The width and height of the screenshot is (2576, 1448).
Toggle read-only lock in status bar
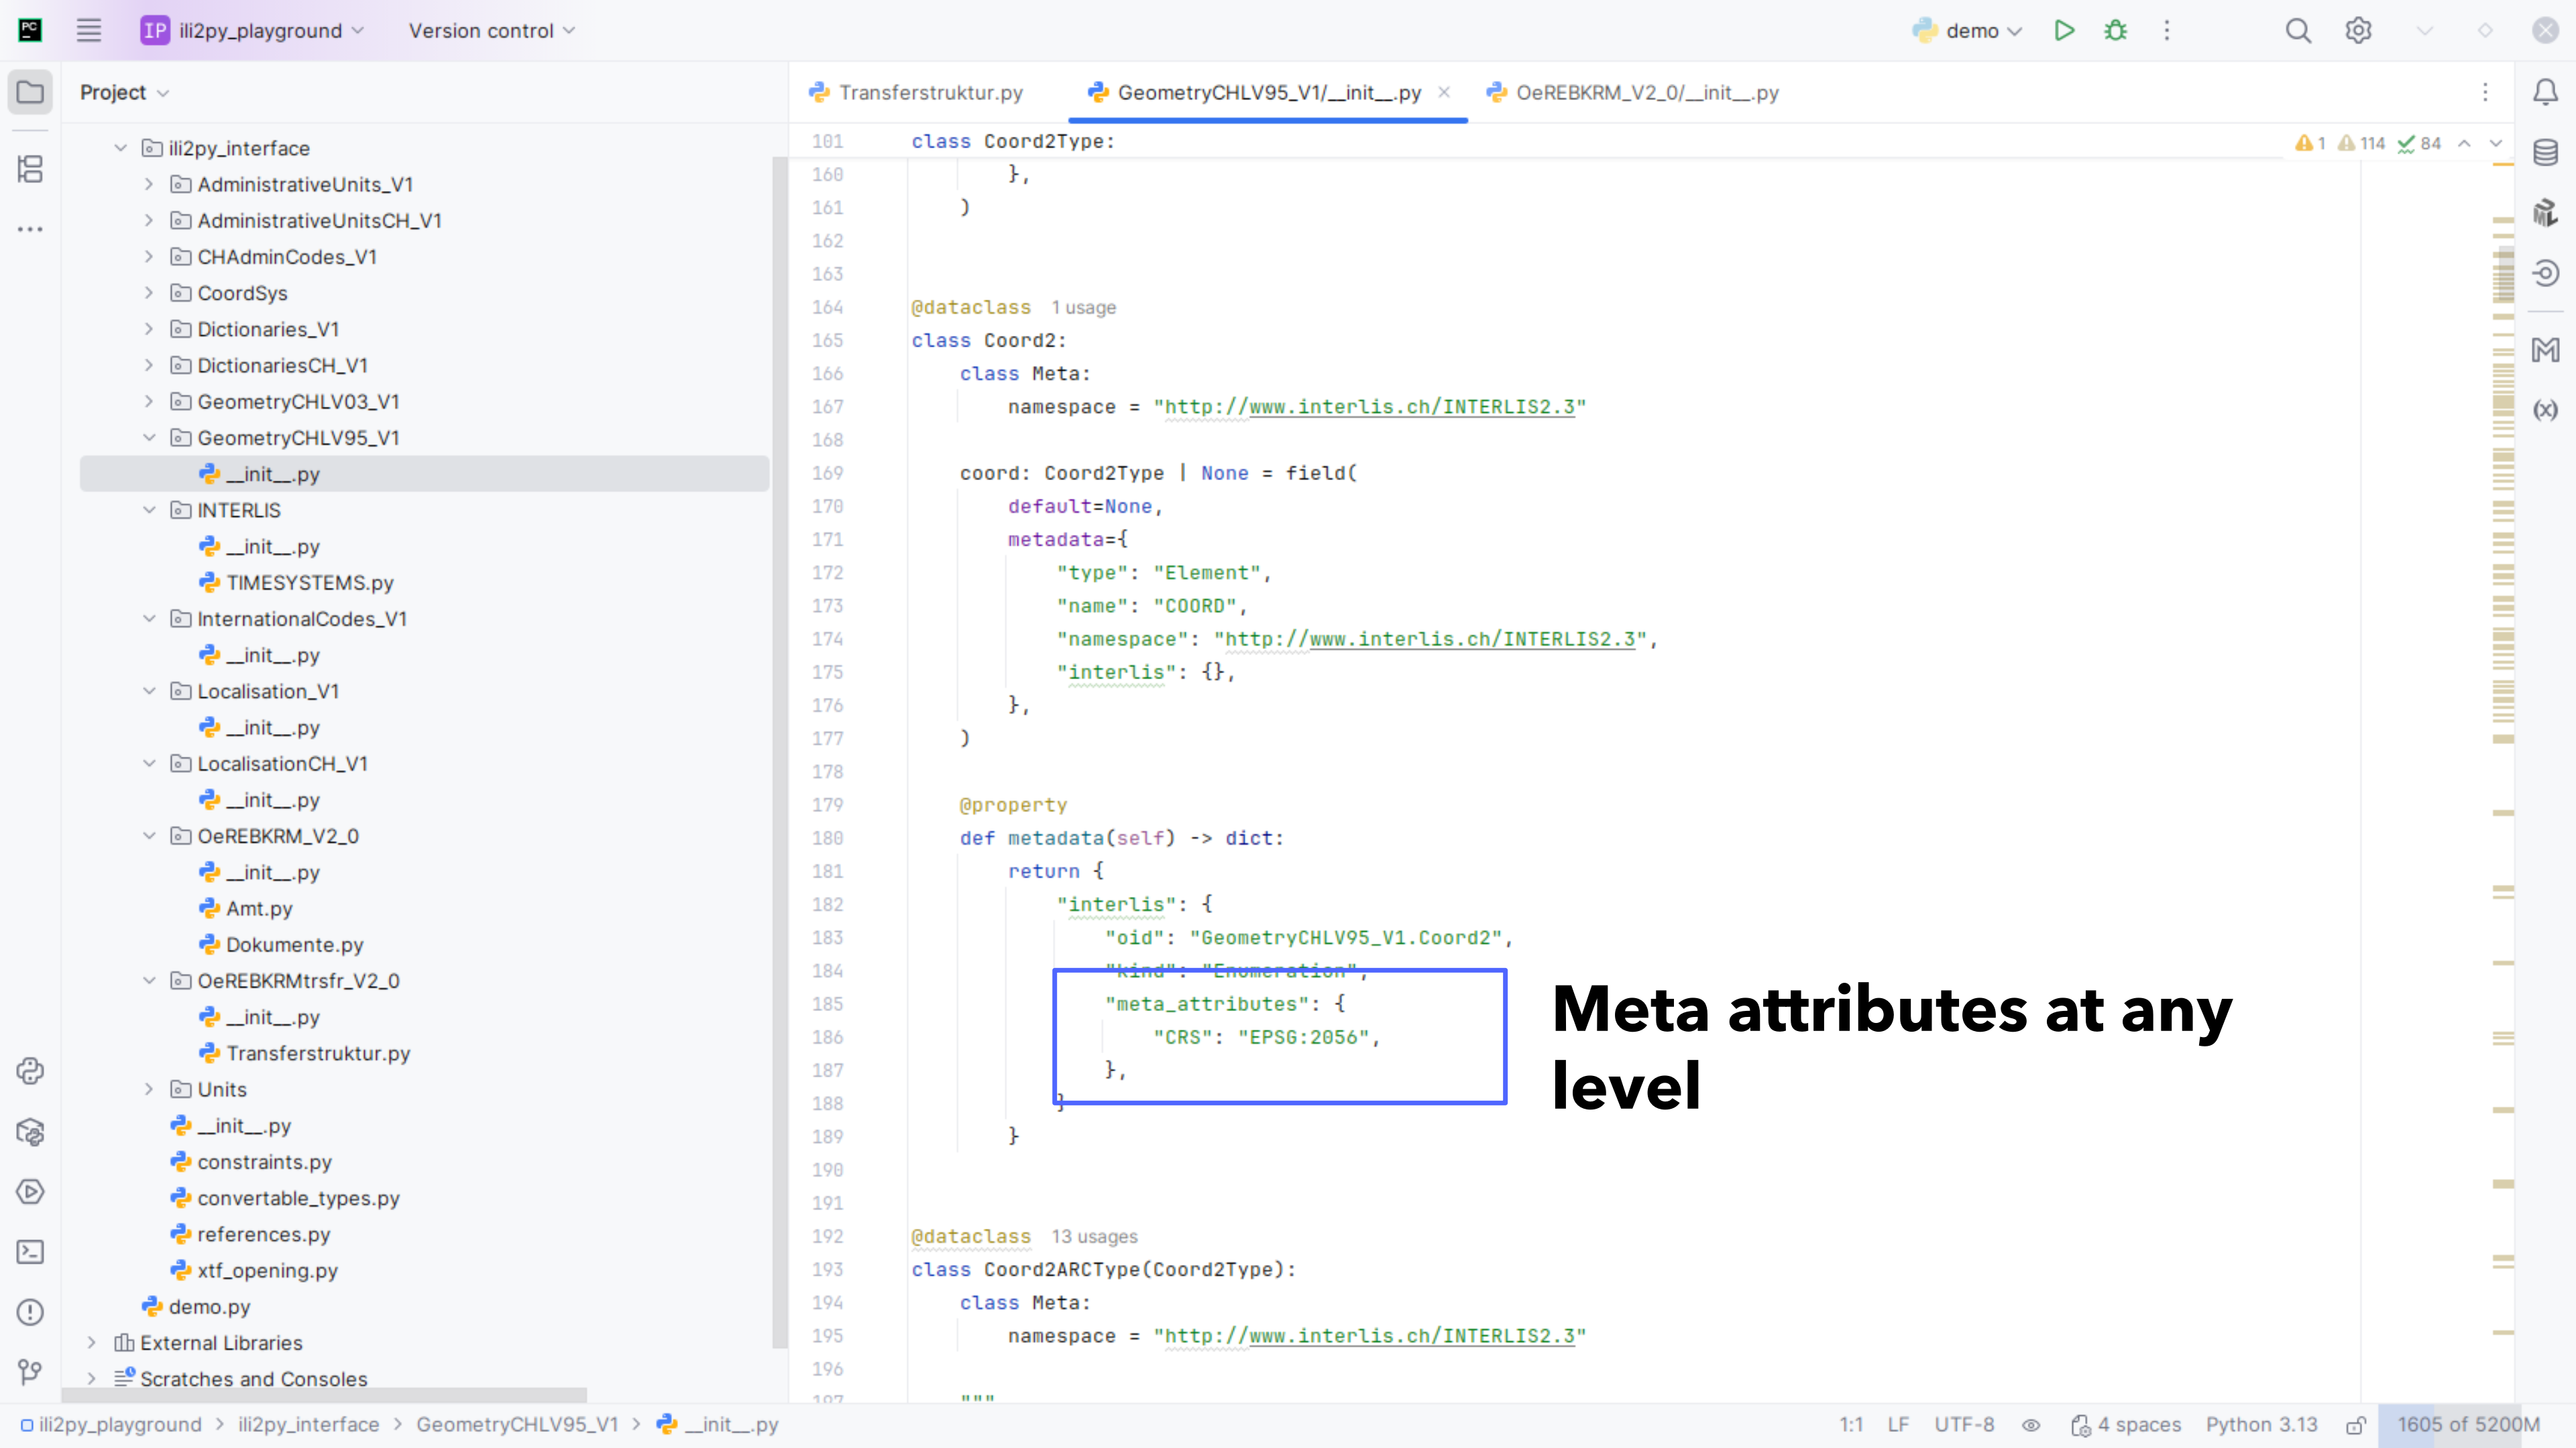point(2356,1425)
